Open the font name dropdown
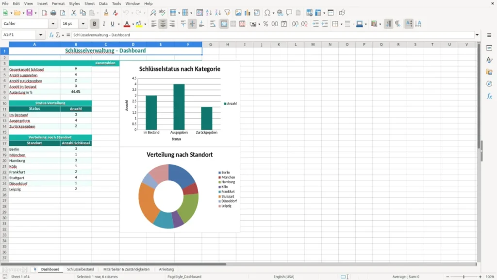The image size is (497, 280). pos(53,23)
